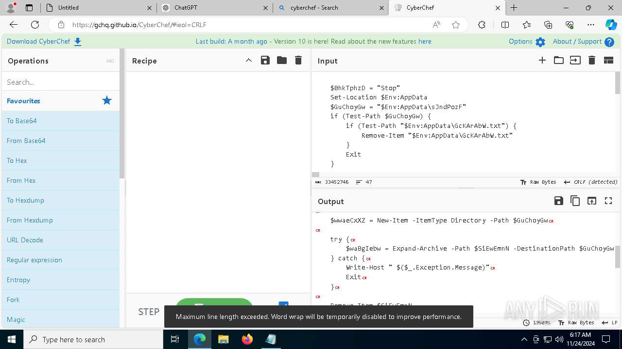
Task: Open the Windows Start menu
Action: click(12, 339)
